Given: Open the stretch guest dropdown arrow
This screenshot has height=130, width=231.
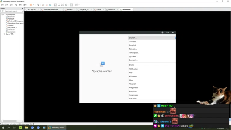Looking at the screenshot, I should click(79, 5).
